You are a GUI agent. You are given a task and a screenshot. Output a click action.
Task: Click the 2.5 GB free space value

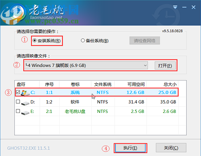(137, 111)
